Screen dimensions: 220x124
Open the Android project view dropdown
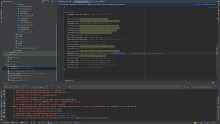8,1
